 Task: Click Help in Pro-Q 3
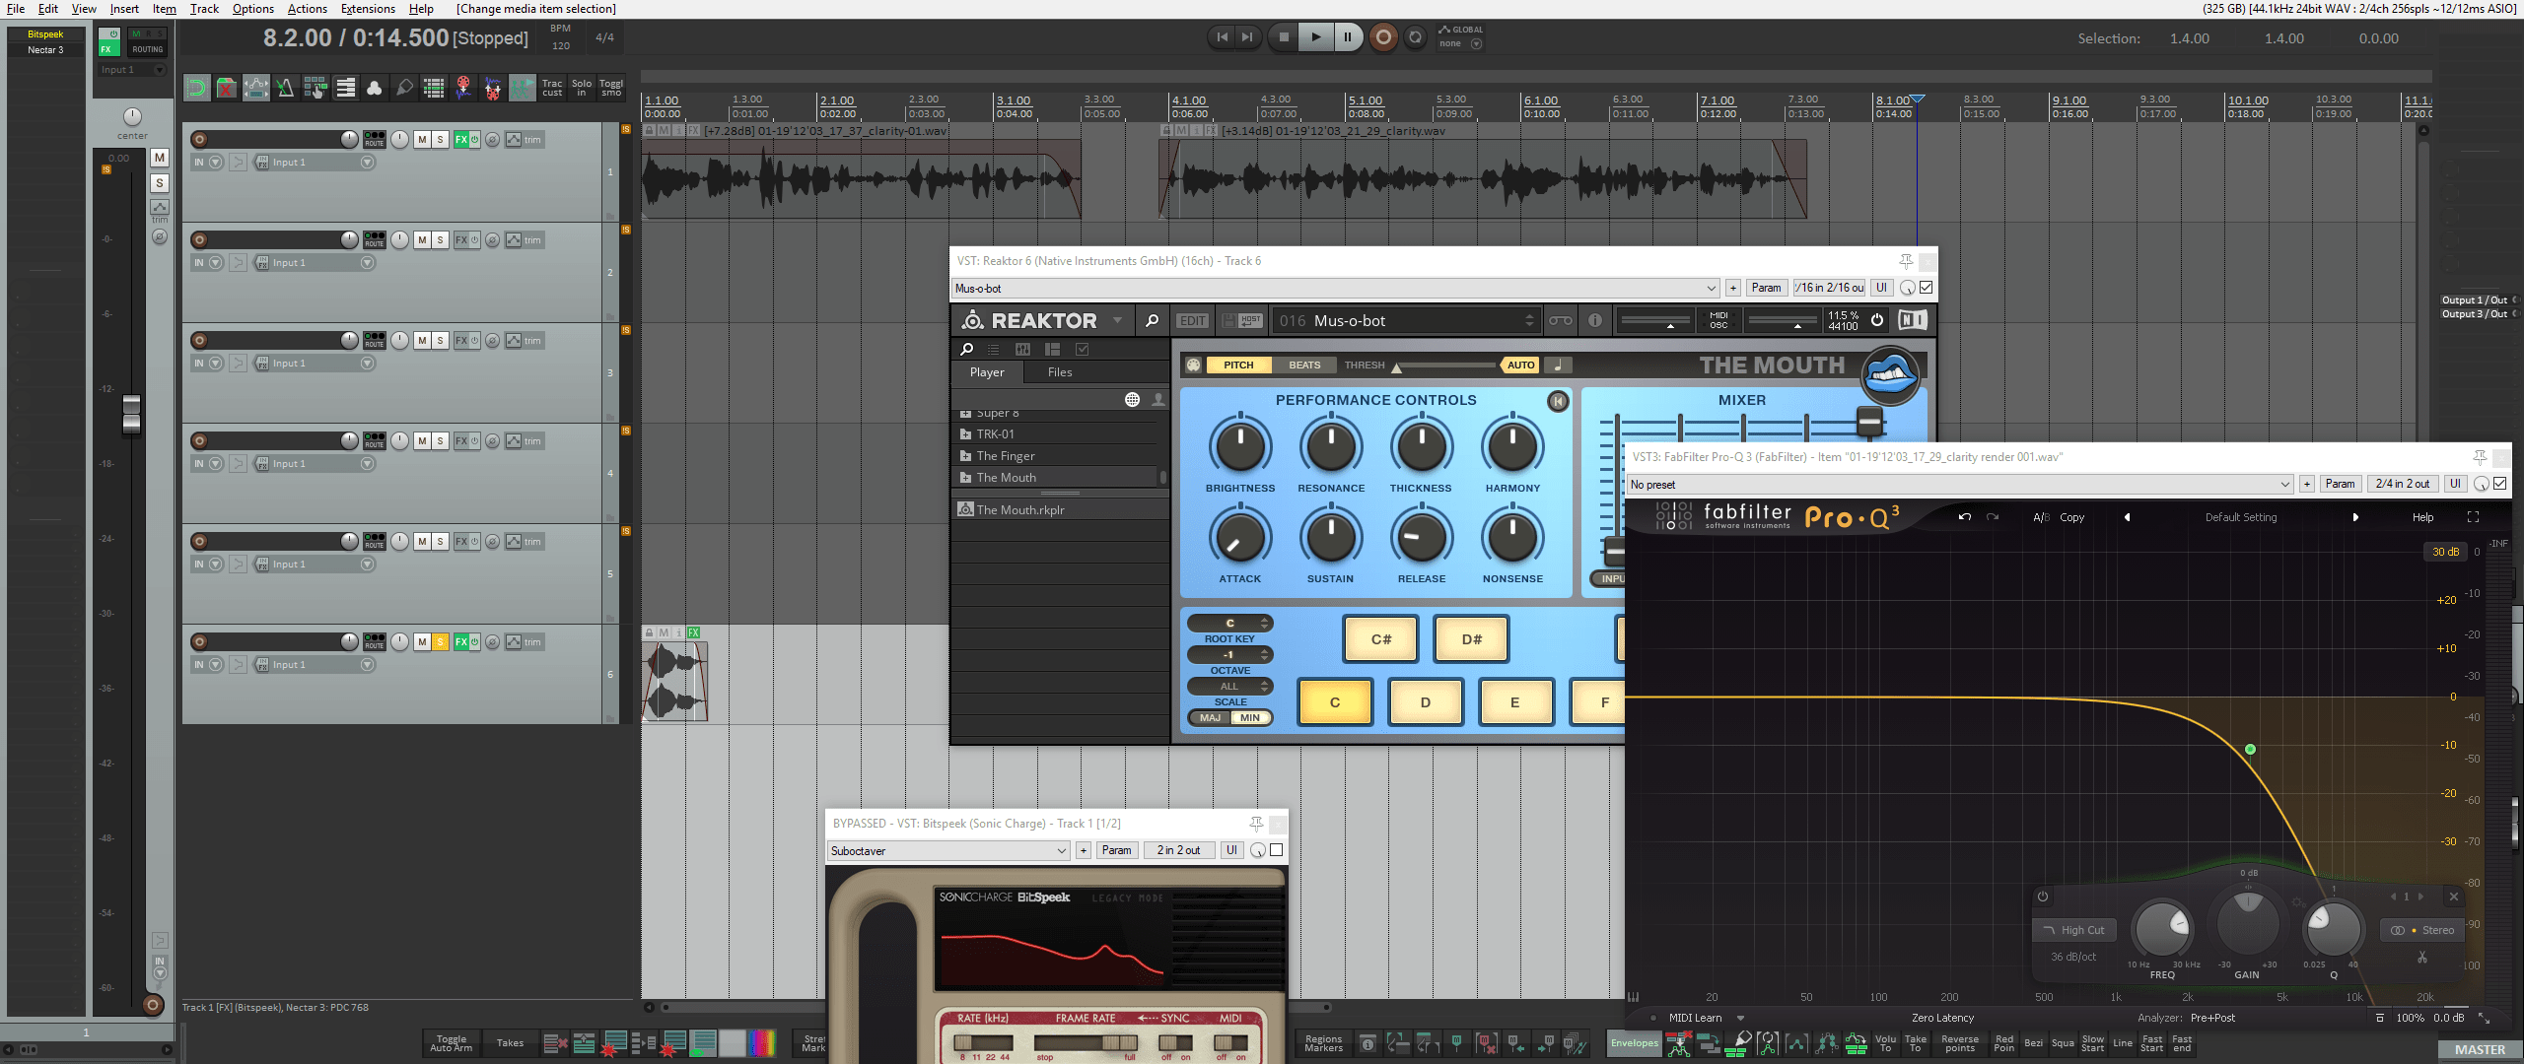(2422, 517)
